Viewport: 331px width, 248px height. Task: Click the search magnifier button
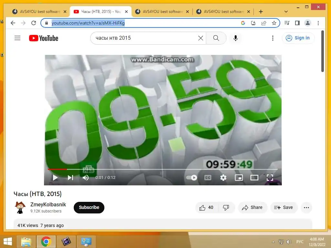(x=216, y=38)
